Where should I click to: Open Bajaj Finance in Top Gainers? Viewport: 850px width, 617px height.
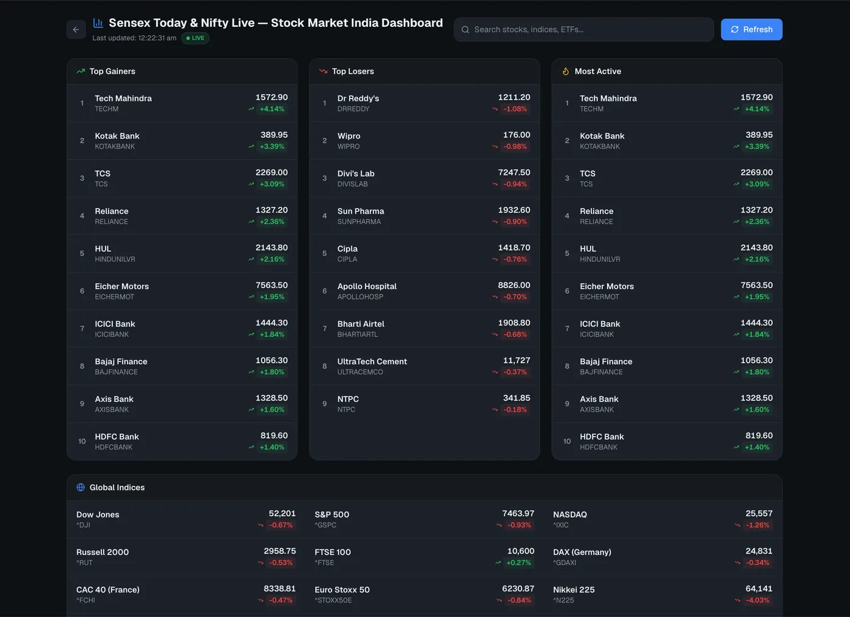coord(182,367)
